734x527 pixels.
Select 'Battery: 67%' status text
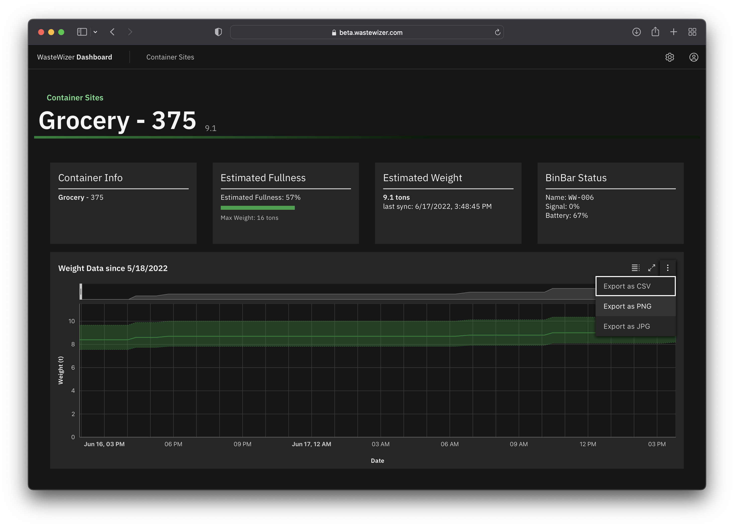click(x=566, y=216)
